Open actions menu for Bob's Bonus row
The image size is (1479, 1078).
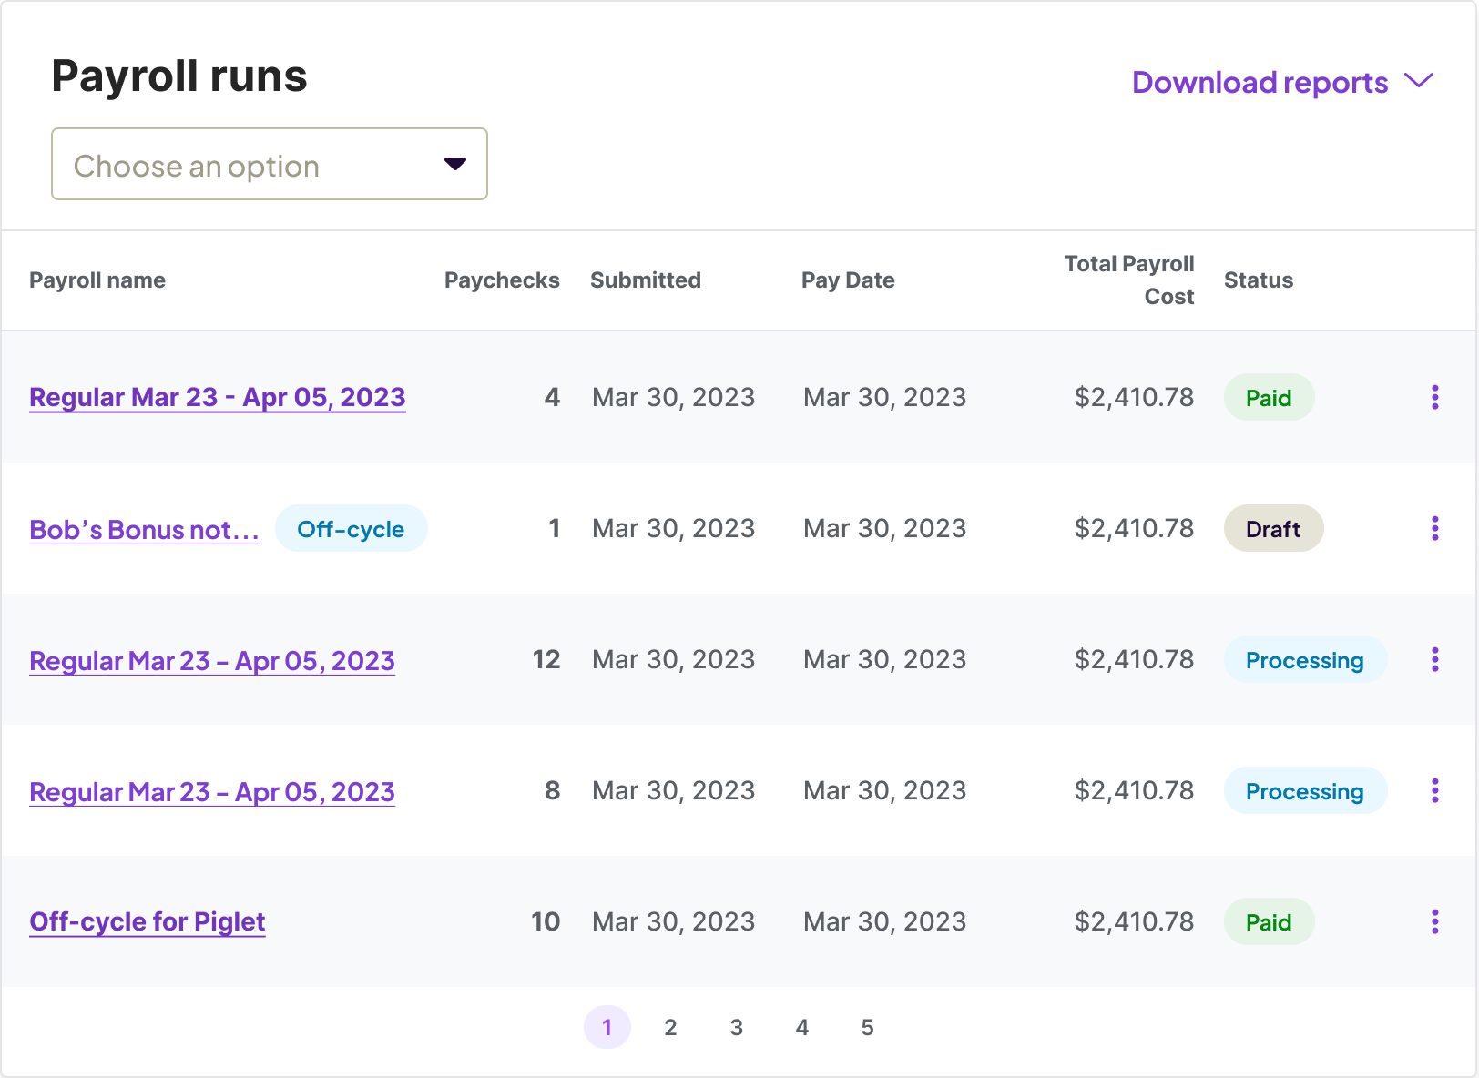coord(1434,528)
